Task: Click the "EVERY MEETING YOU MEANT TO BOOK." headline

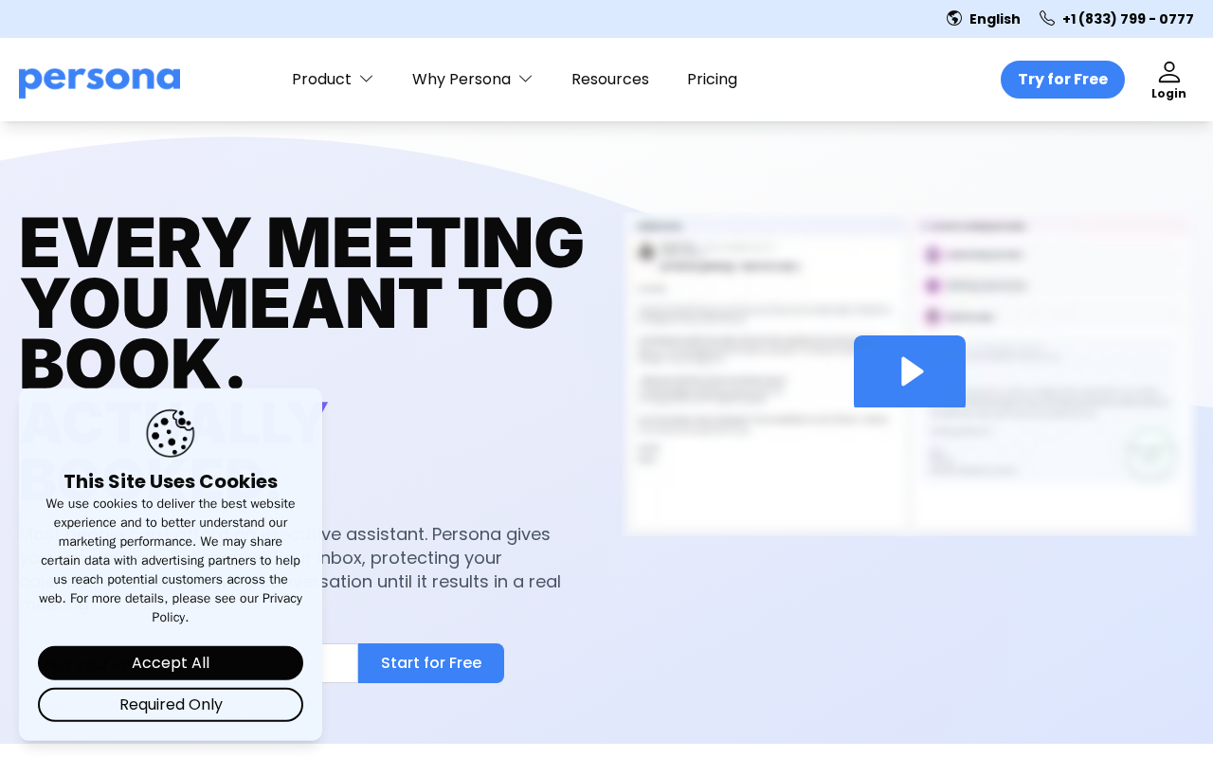Action: 301,303
